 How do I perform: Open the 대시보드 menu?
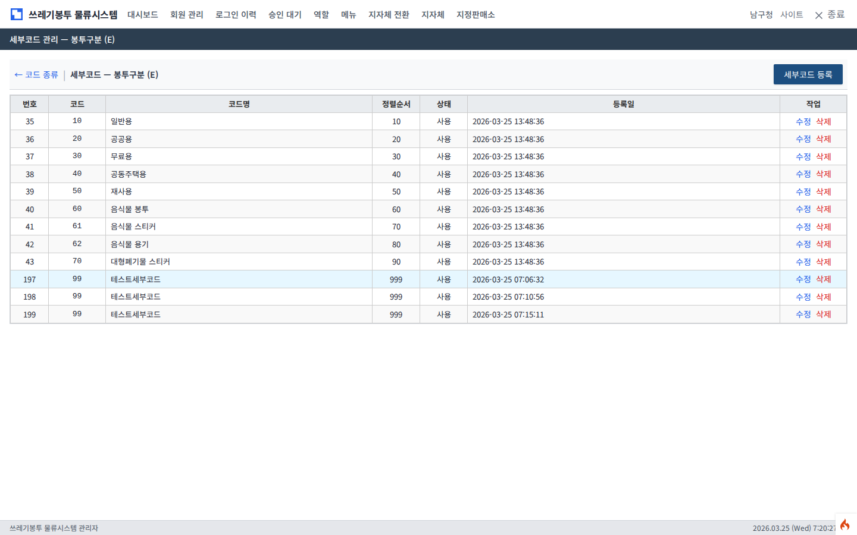click(143, 15)
